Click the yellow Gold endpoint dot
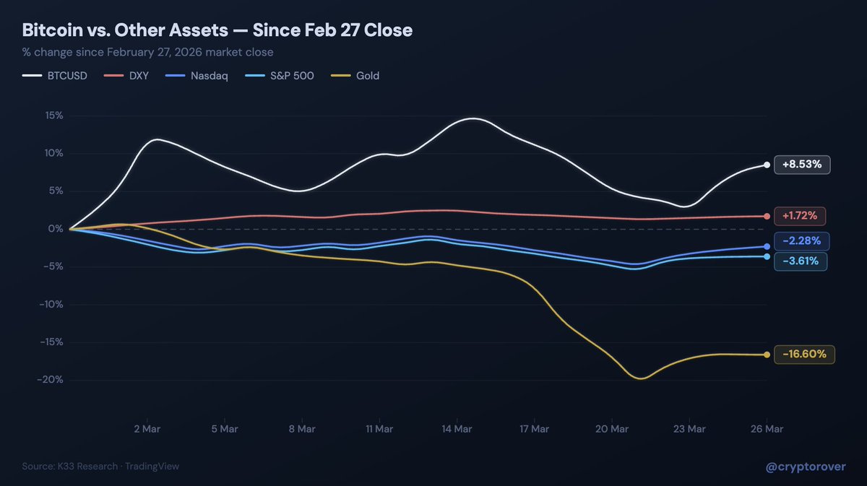This screenshot has height=486, width=867. pyautogui.click(x=767, y=355)
